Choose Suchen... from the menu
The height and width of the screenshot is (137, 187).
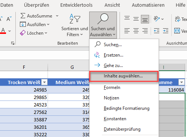pyautogui.click(x=124, y=45)
